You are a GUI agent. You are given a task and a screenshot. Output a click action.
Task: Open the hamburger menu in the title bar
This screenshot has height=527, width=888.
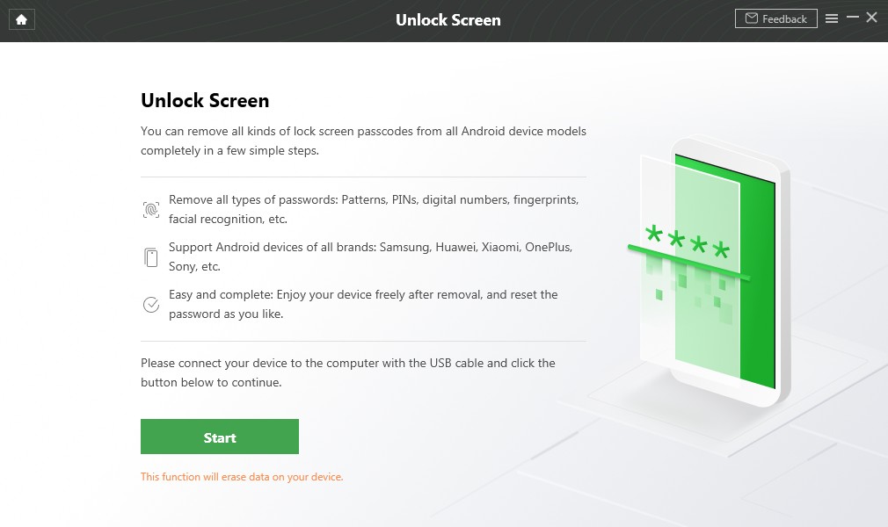pos(831,18)
